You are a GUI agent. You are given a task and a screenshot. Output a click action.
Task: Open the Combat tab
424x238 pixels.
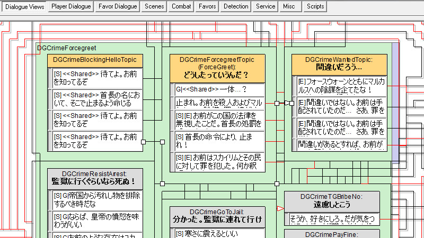[181, 6]
